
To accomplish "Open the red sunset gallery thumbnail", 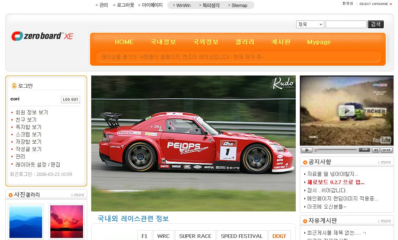I will coord(67,222).
